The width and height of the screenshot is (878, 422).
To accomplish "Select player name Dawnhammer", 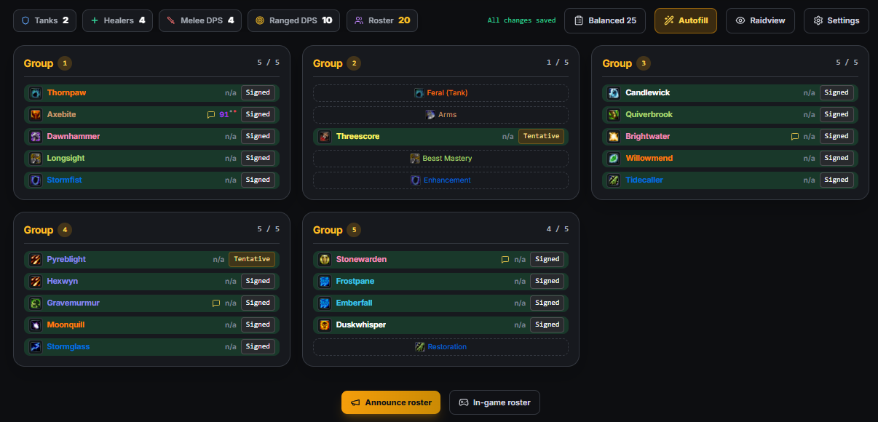I will pos(74,137).
